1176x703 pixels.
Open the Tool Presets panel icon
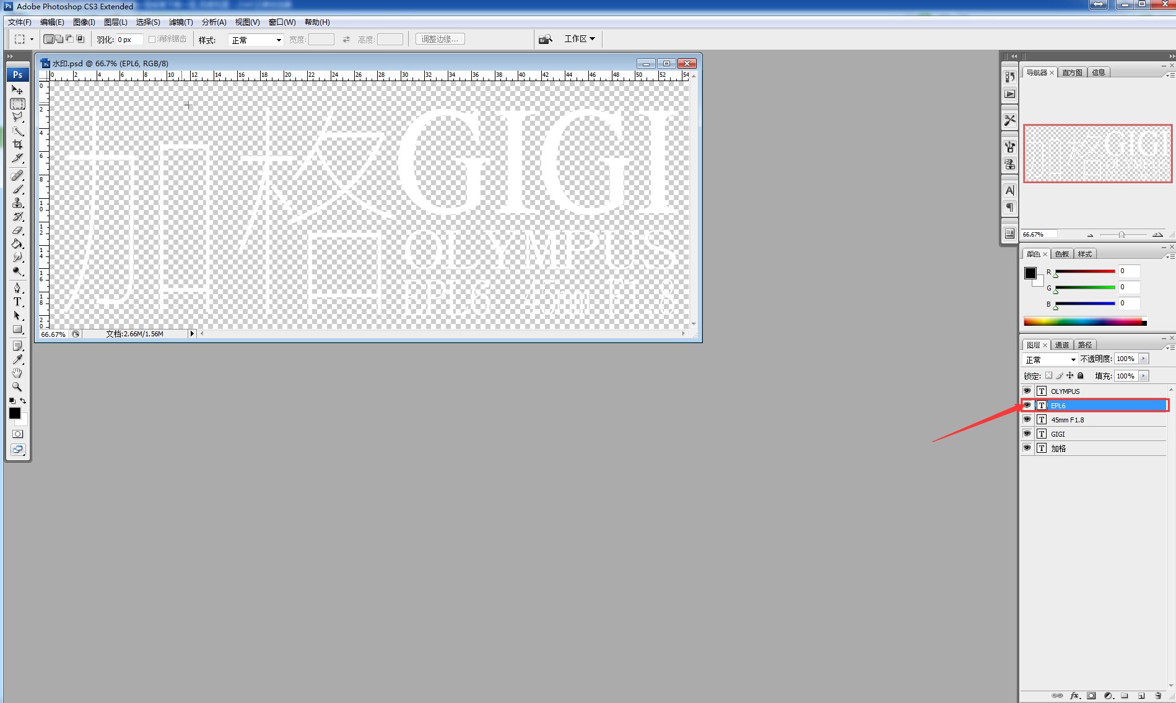[x=1009, y=120]
